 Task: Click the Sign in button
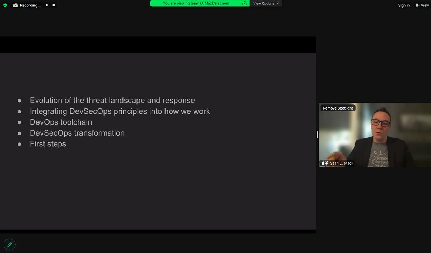404,5
